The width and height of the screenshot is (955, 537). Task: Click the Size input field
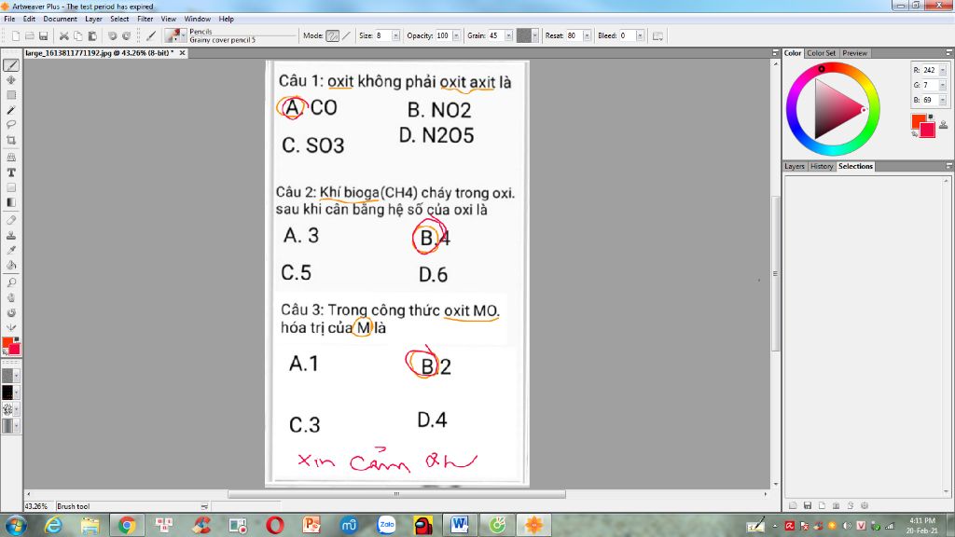tap(383, 36)
